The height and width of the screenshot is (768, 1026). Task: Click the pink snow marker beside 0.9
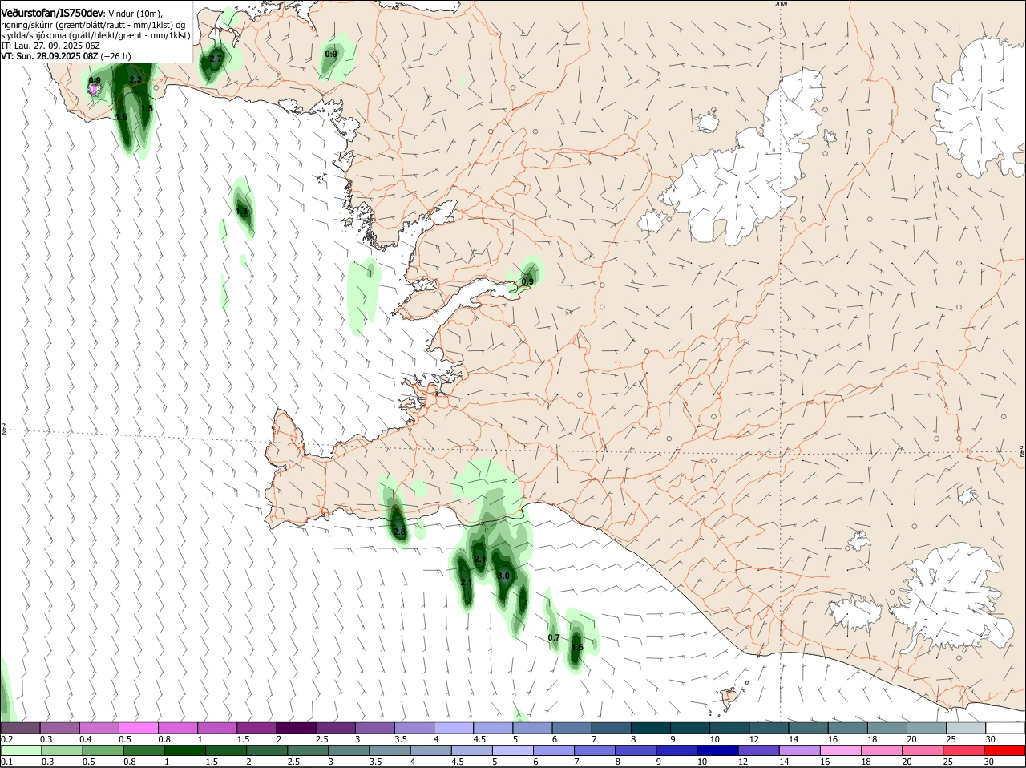click(x=95, y=91)
